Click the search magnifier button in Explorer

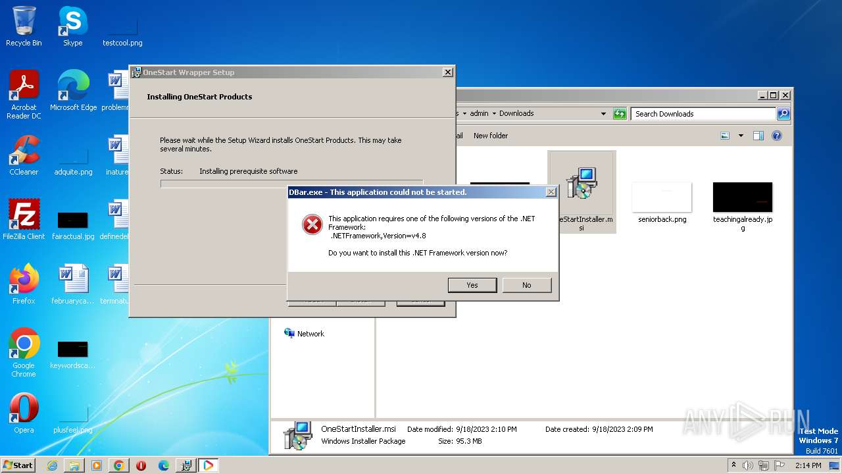[783, 114]
